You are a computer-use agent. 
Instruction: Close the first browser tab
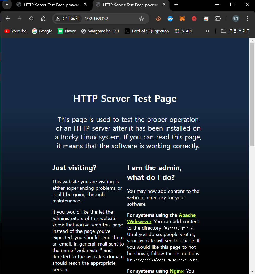(x=85, y=5)
